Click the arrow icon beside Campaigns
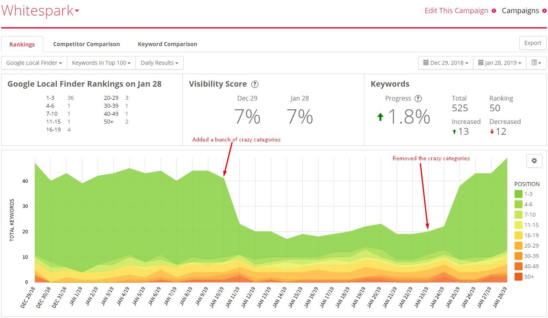548x318 pixels. (544, 11)
